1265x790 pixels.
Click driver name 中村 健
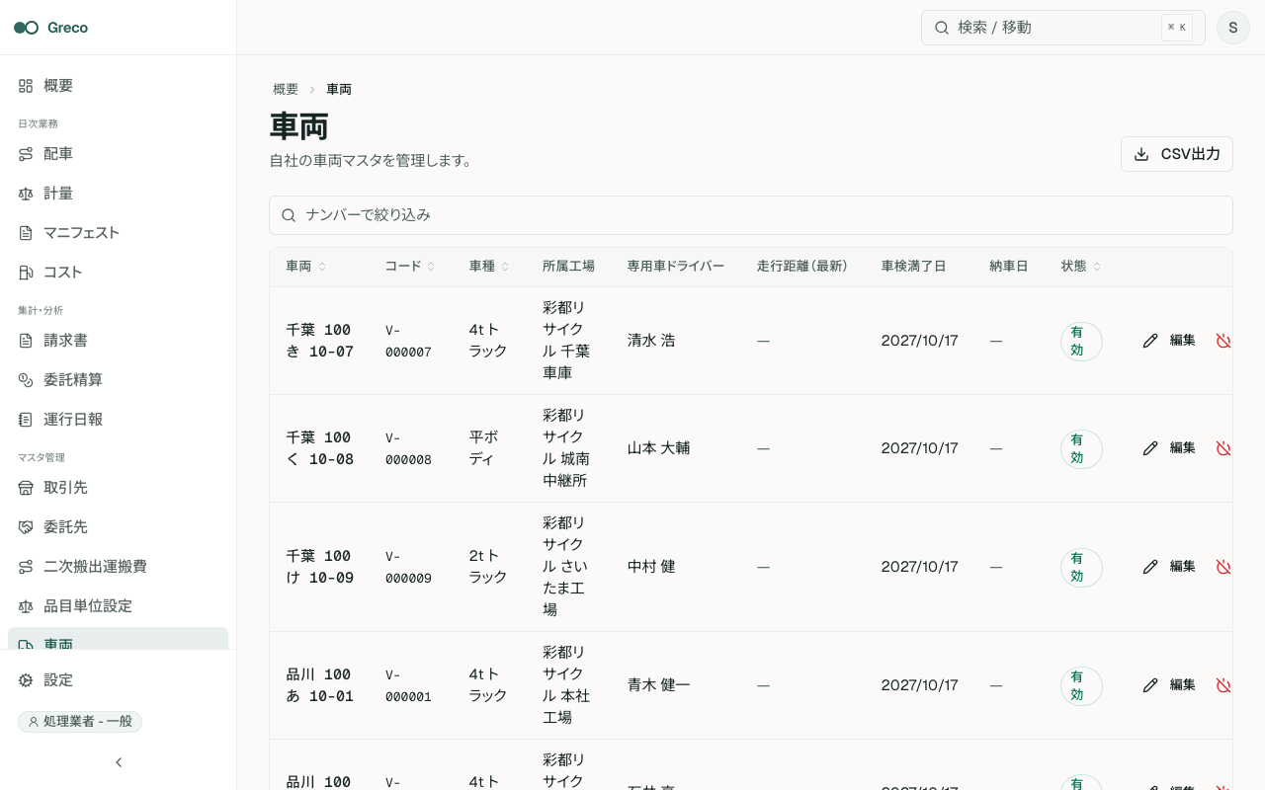651,567
